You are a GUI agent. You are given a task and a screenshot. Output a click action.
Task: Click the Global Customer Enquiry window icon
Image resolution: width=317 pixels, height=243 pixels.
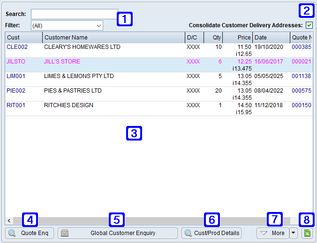(65, 233)
